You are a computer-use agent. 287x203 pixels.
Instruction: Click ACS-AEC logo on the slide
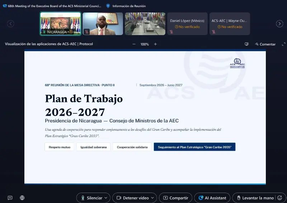237,63
